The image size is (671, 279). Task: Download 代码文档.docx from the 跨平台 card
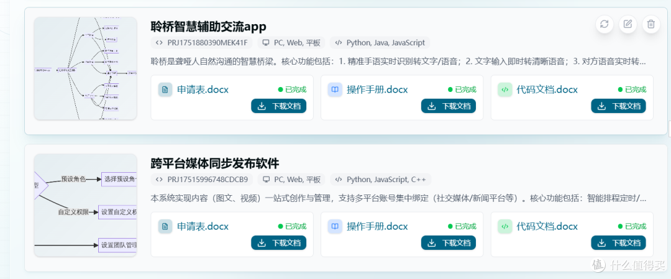point(618,242)
